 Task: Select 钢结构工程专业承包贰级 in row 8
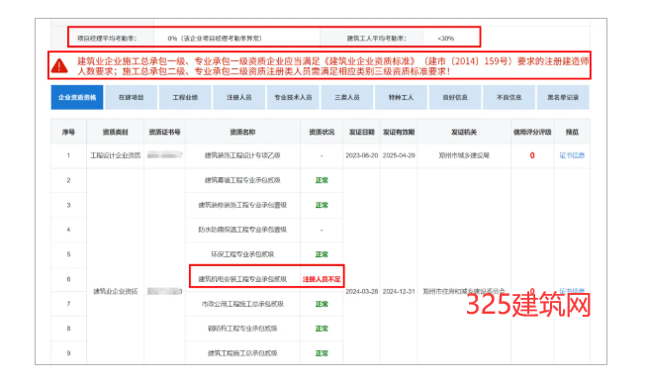click(242, 329)
